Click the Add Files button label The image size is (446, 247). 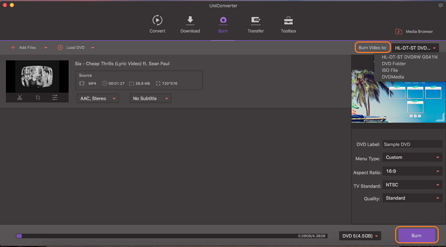pos(28,48)
